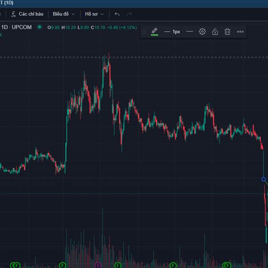The height and width of the screenshot is (268, 268).
Task: Click the high price H10.20
Action: (68, 27)
